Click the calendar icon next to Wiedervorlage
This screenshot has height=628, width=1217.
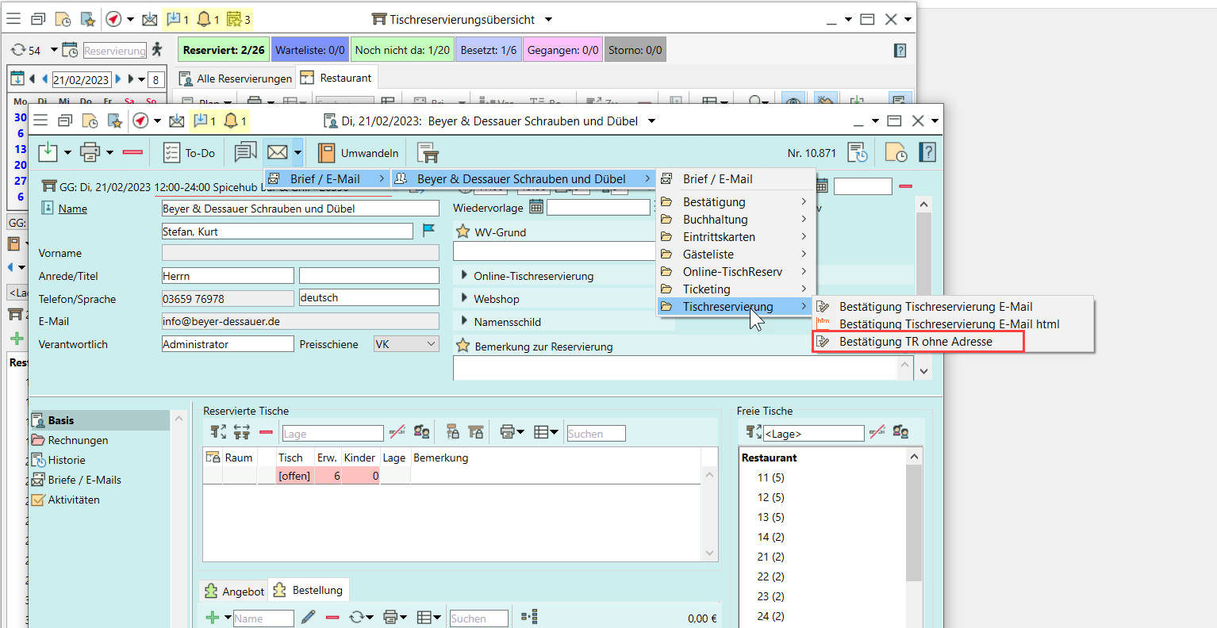click(x=536, y=207)
